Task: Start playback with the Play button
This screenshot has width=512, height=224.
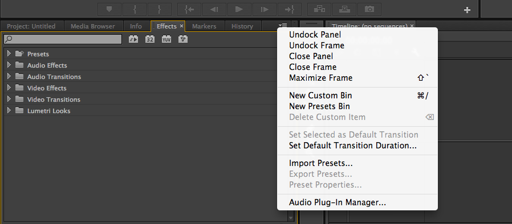Action: point(239,10)
